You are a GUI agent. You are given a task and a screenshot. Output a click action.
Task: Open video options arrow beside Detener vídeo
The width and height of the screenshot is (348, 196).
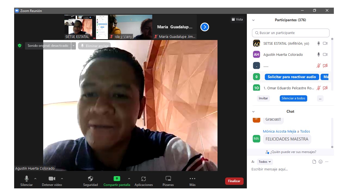click(62, 179)
